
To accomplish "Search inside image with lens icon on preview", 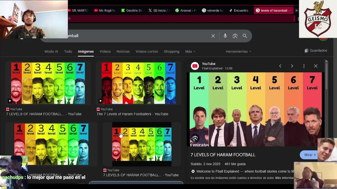I will click(x=195, y=138).
